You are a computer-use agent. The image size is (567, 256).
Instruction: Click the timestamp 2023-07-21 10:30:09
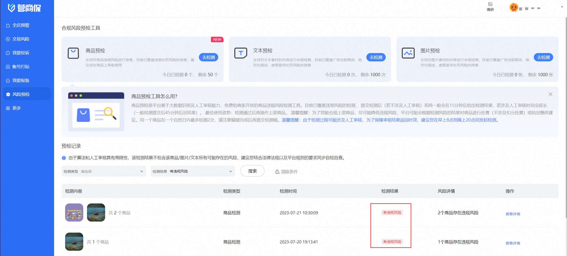[299, 213]
